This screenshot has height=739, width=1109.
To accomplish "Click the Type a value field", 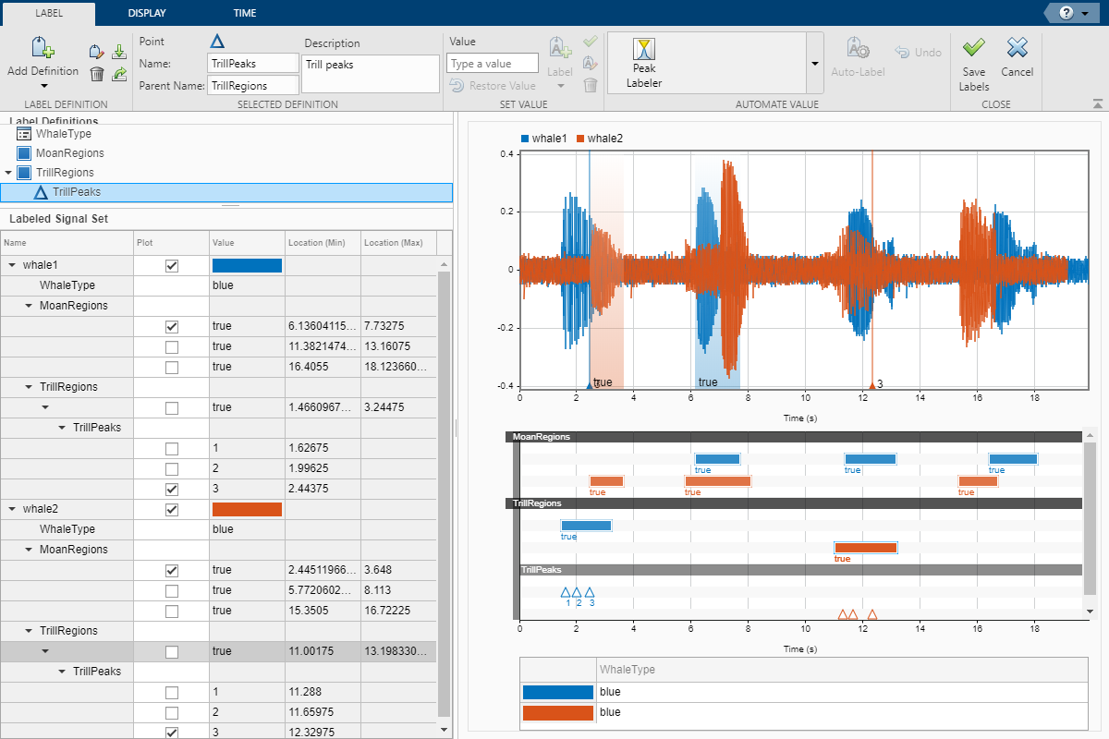I will pos(492,64).
